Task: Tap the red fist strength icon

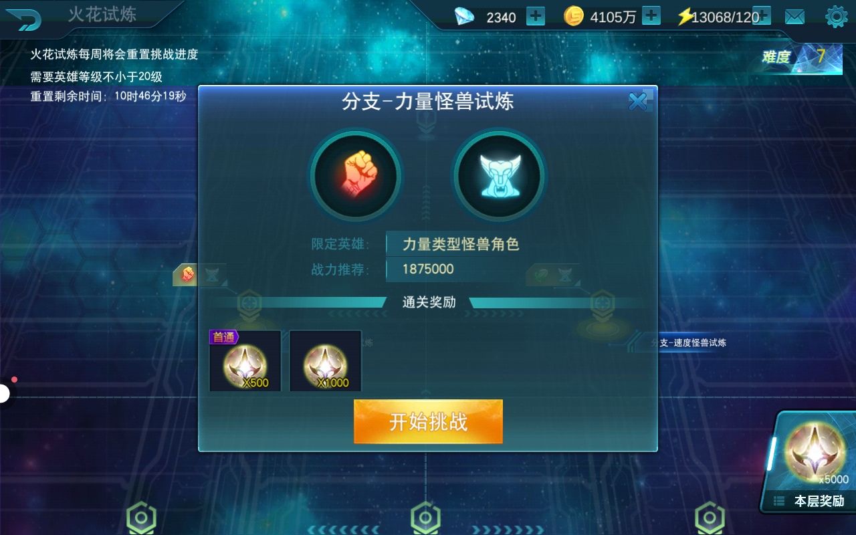Action: [356, 176]
